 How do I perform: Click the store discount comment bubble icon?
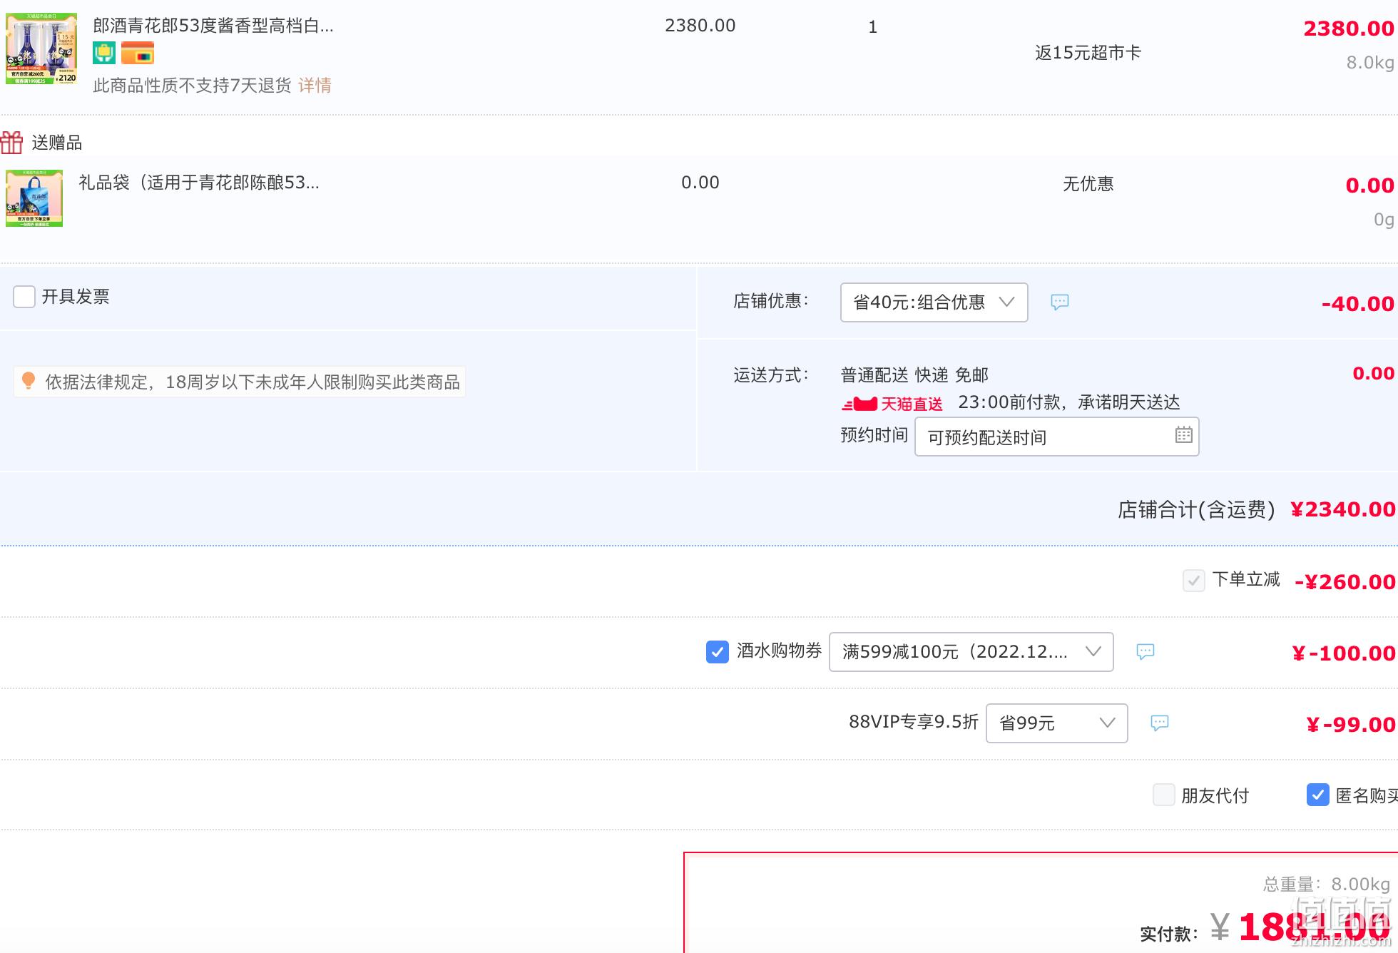pos(1060,302)
